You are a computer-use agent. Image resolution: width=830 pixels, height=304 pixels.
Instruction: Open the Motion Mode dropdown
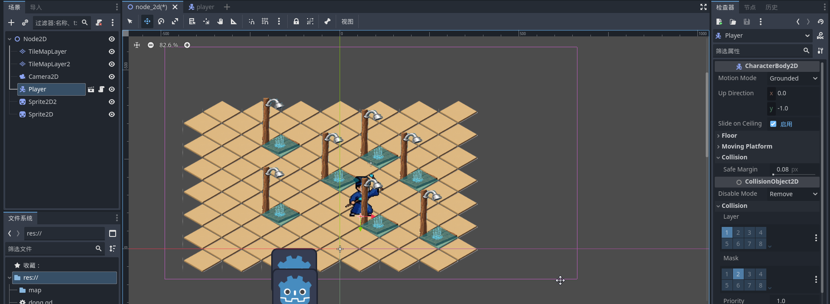794,78
